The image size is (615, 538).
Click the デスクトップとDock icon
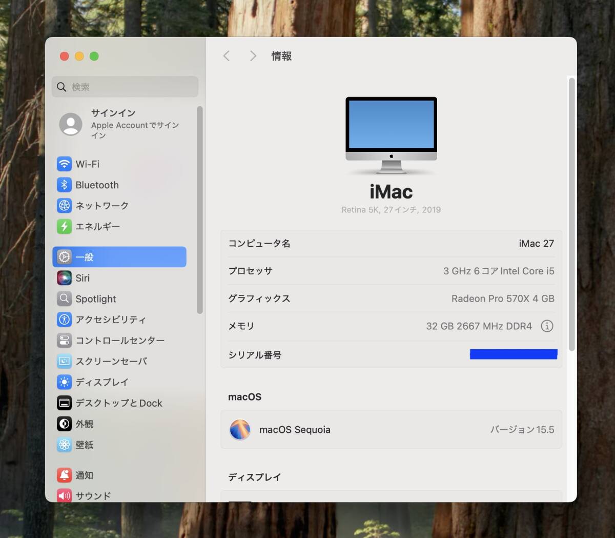point(64,403)
